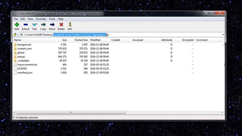Click the archive icon in address bar
242x136 pixels.
22,34
